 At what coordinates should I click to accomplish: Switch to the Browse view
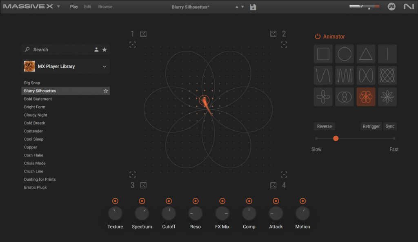click(105, 7)
